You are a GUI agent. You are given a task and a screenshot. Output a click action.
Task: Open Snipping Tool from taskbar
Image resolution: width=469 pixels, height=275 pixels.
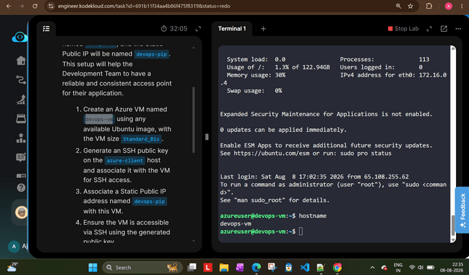coord(272,268)
